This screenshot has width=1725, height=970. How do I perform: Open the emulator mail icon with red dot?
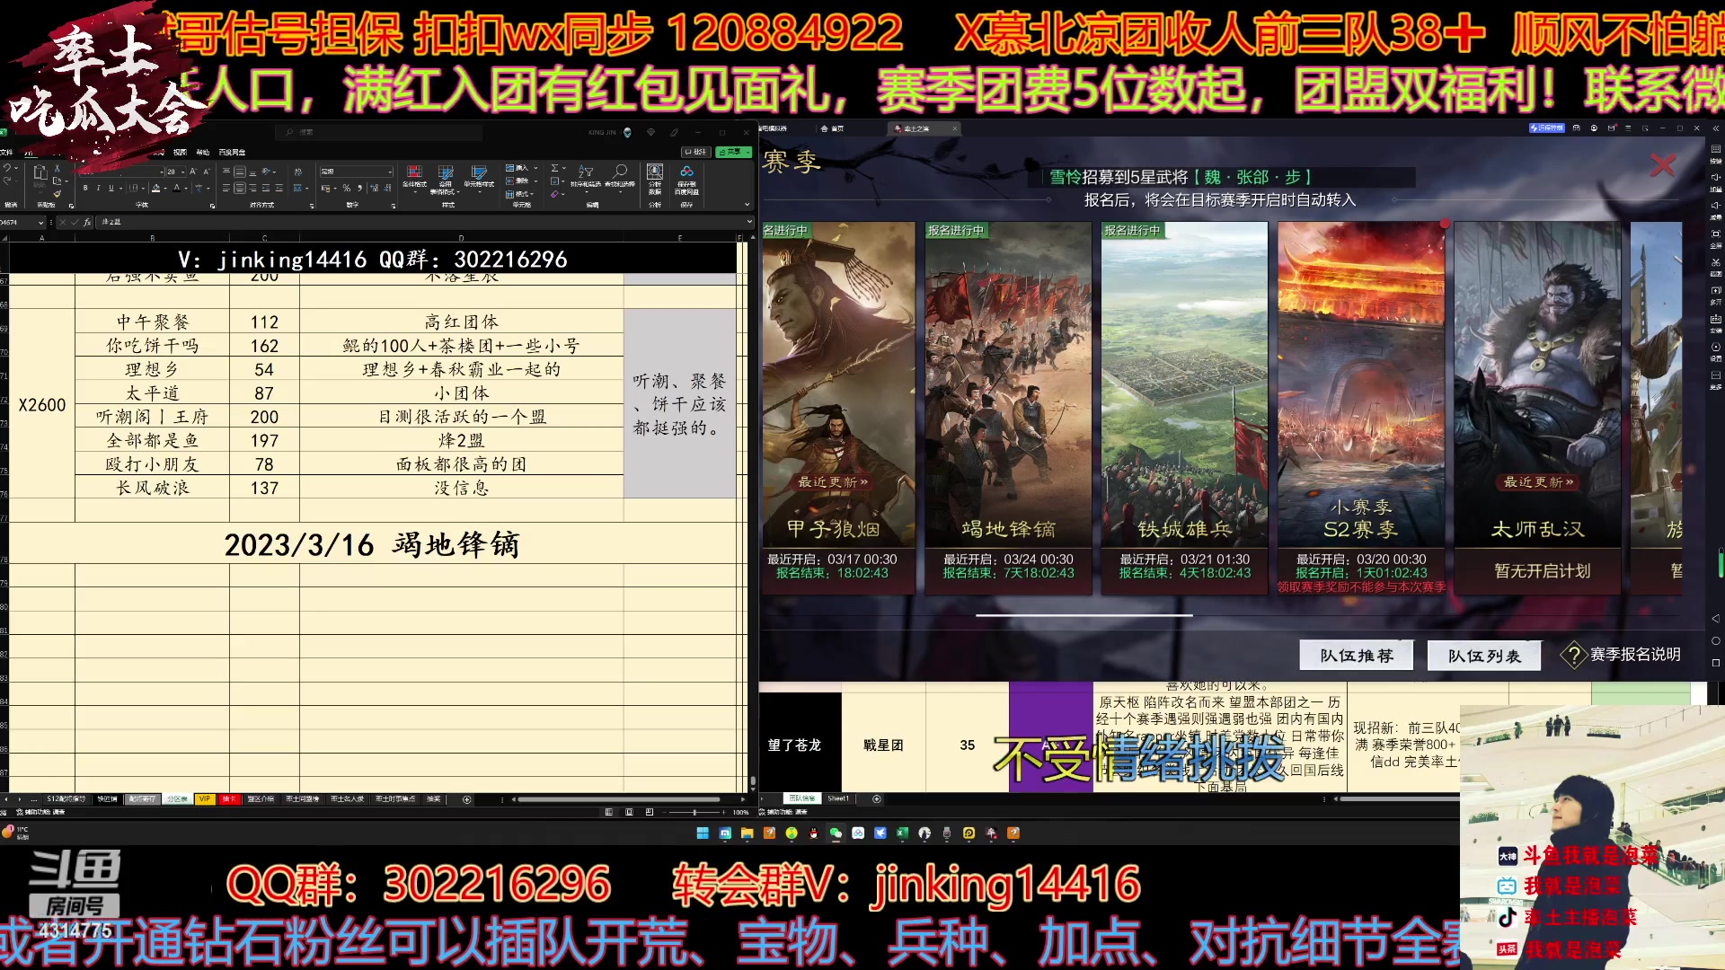[x=1612, y=128]
